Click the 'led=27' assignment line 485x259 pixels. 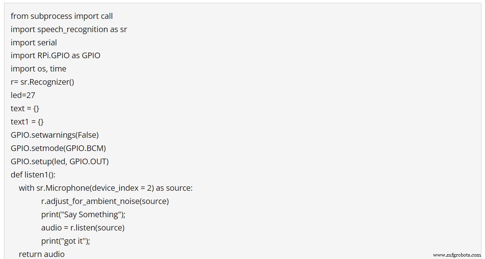click(x=23, y=95)
